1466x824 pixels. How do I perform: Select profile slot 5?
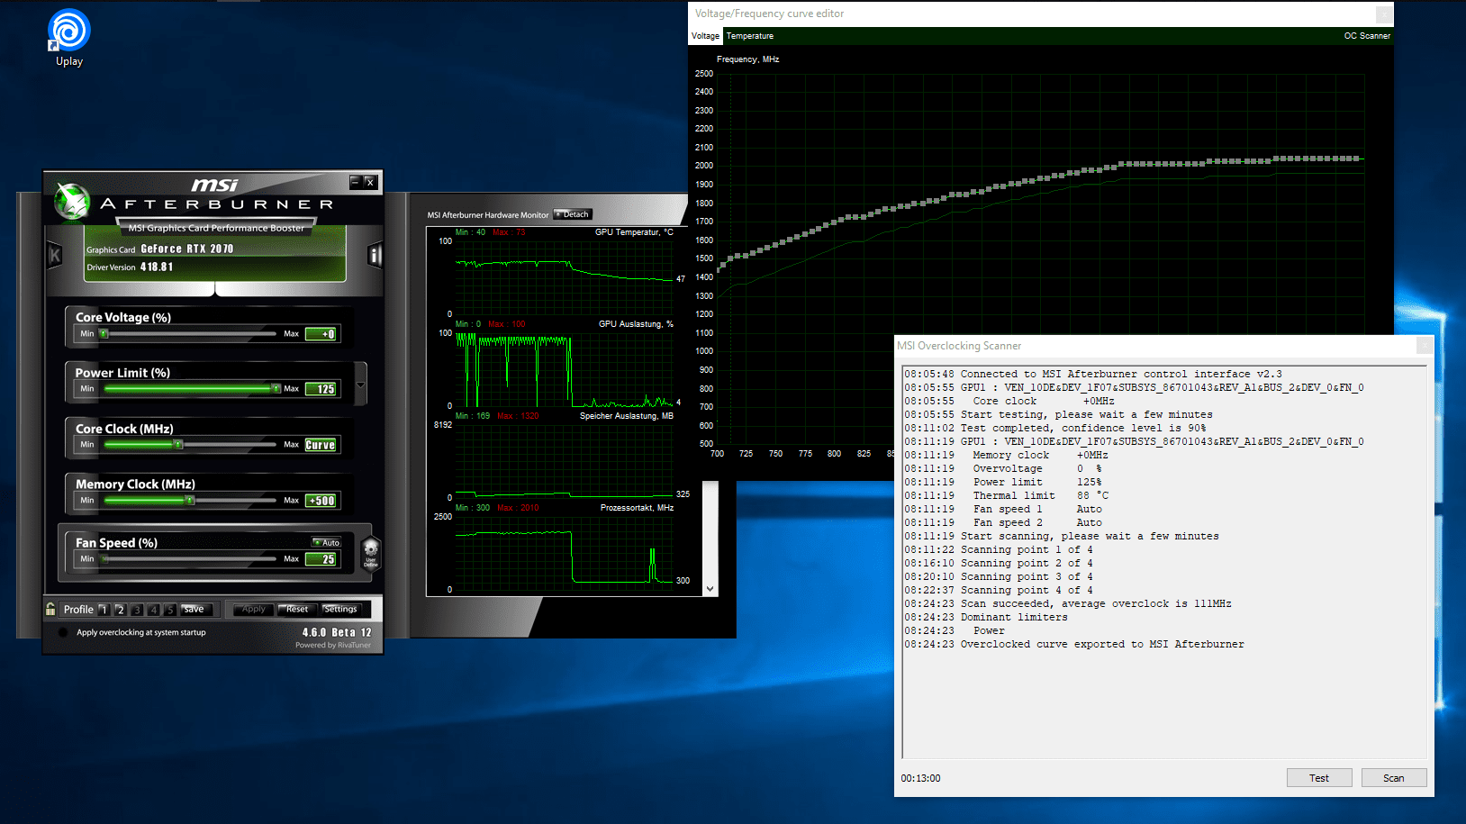pyautogui.click(x=169, y=610)
